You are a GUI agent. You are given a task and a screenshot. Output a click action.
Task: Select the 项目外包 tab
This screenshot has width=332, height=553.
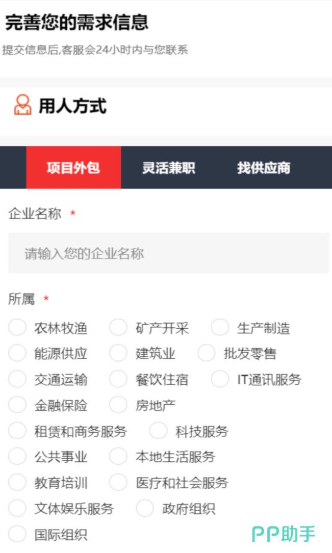tap(73, 168)
